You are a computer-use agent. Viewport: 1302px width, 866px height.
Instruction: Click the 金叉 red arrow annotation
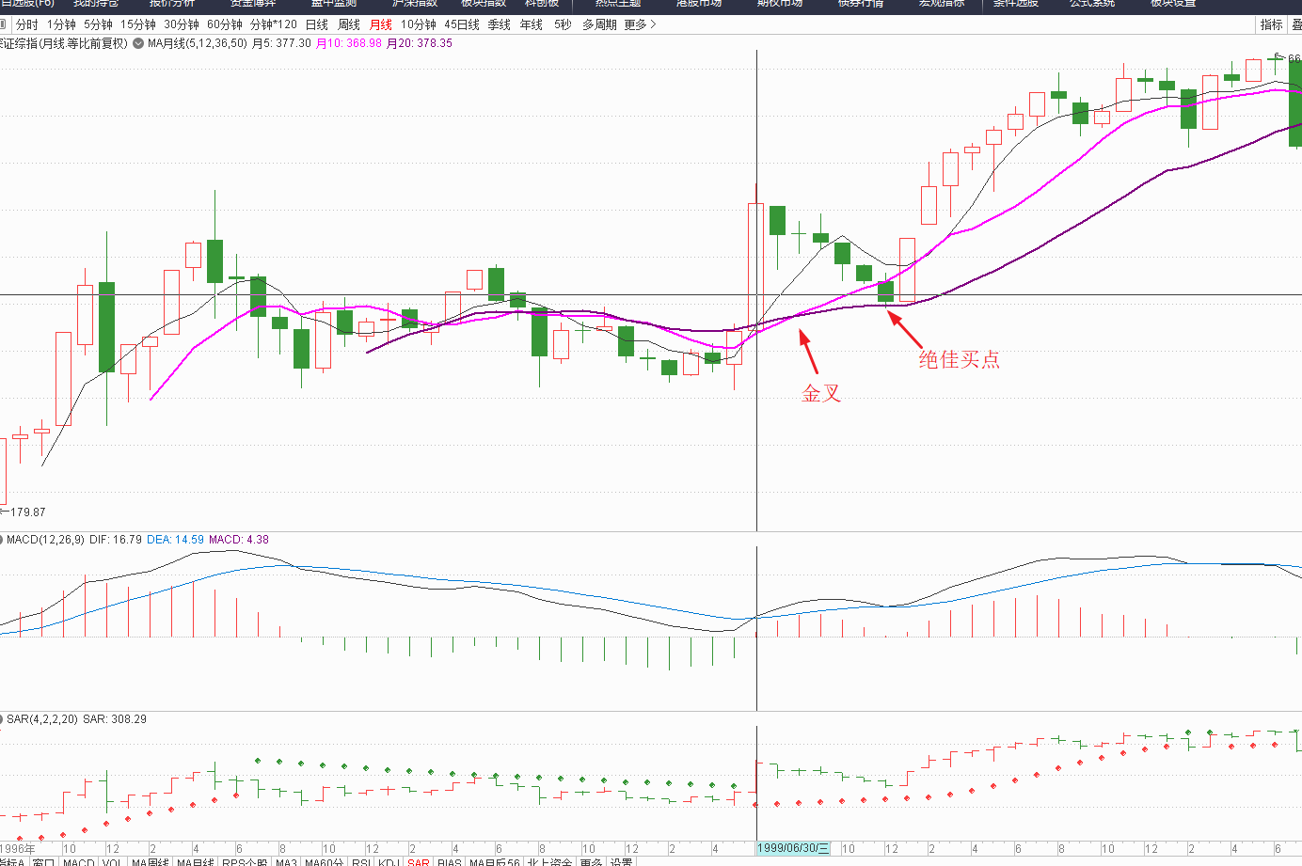click(x=809, y=352)
